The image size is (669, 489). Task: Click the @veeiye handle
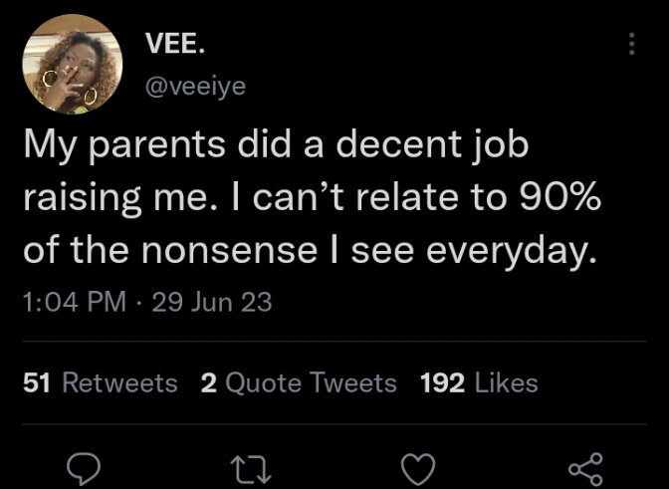(x=195, y=86)
